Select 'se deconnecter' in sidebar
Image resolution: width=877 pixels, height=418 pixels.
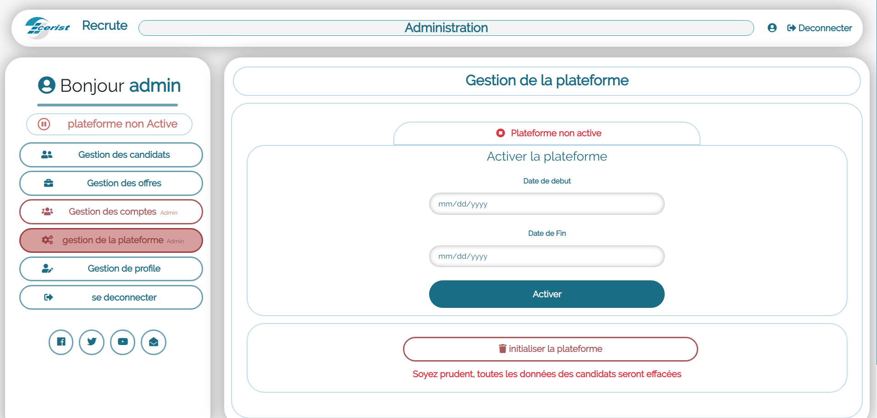tap(111, 297)
